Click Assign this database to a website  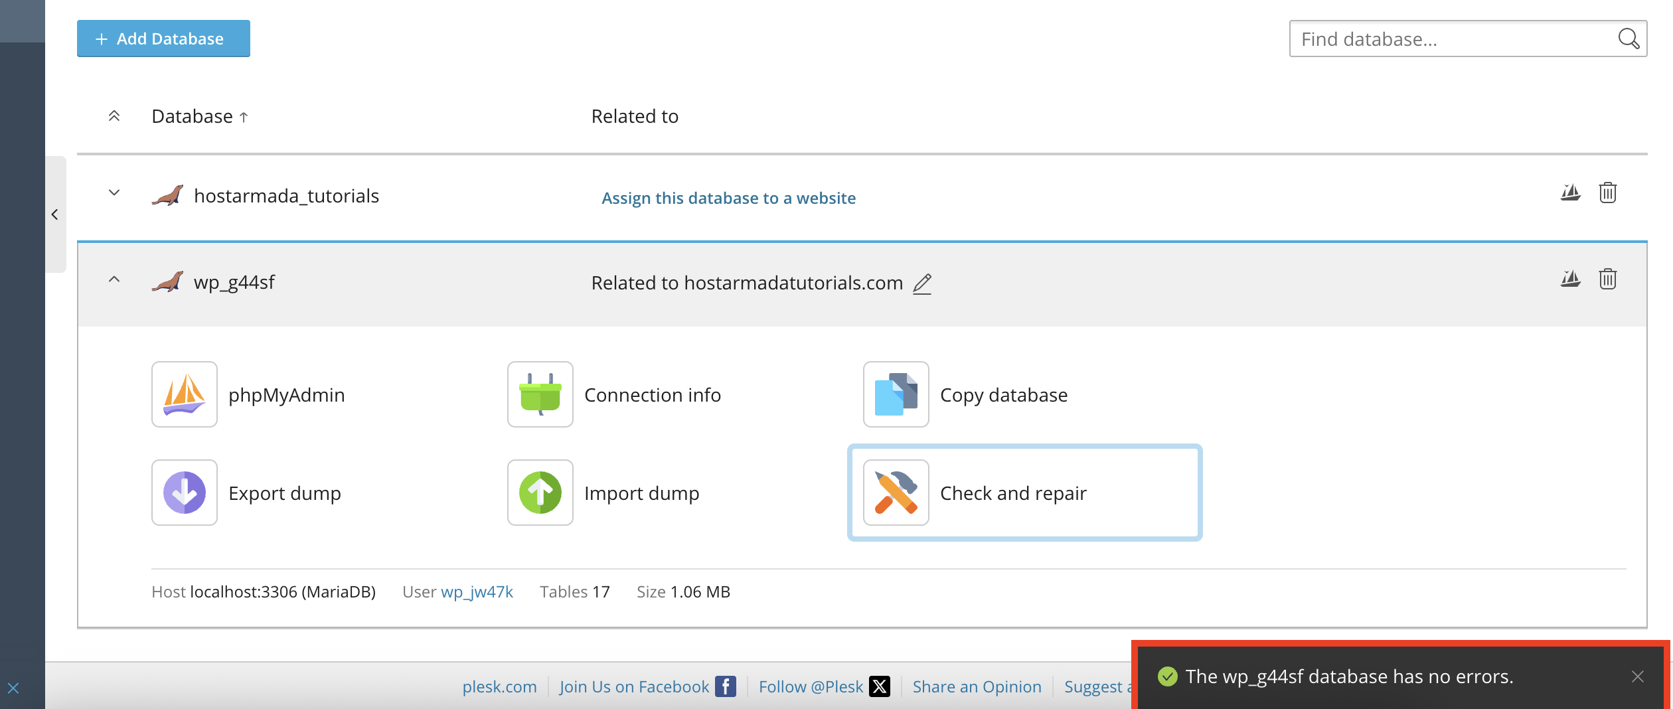pyautogui.click(x=728, y=198)
